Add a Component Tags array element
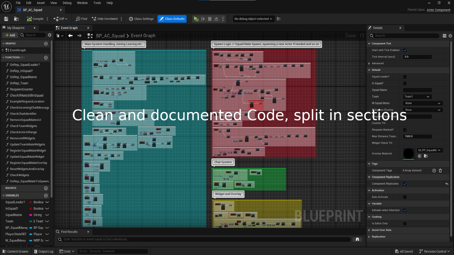Viewport: 454px width, 255px height. [434, 170]
